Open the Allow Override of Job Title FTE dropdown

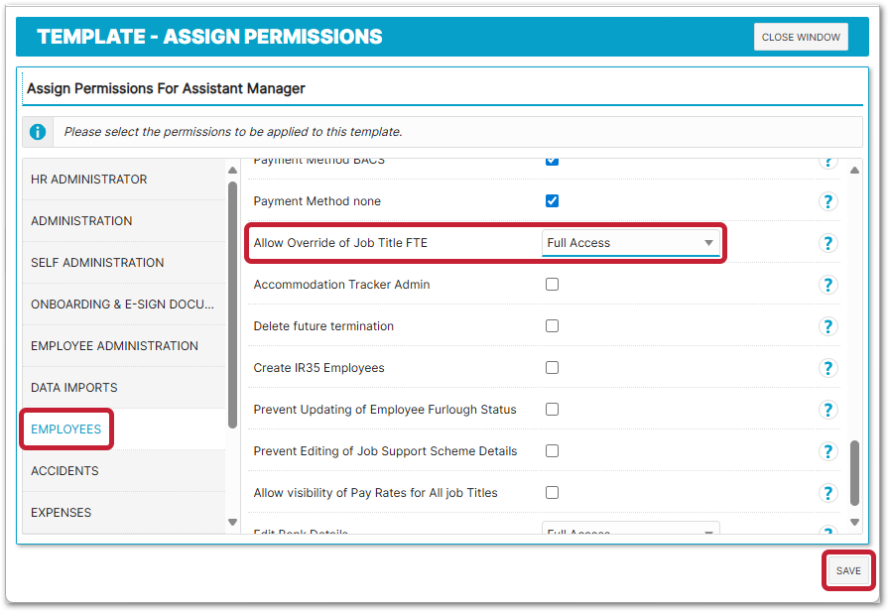click(x=631, y=243)
